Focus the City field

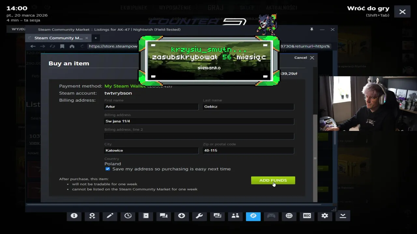[151, 150]
